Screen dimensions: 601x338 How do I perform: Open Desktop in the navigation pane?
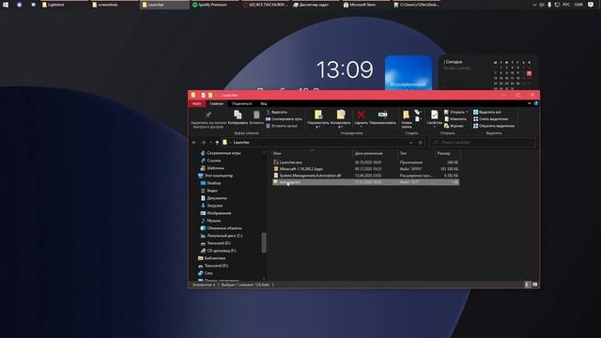point(210,183)
